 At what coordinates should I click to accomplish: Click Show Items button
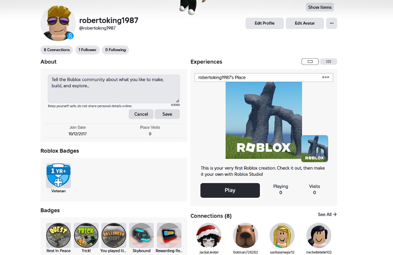tap(320, 7)
